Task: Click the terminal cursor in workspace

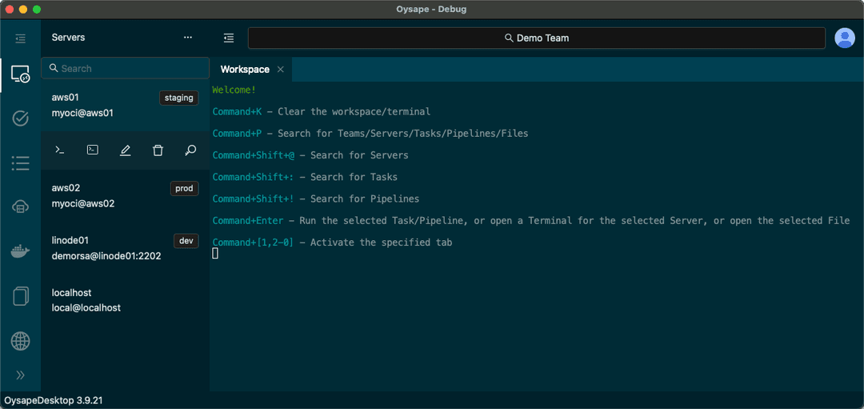Action: [x=215, y=254]
